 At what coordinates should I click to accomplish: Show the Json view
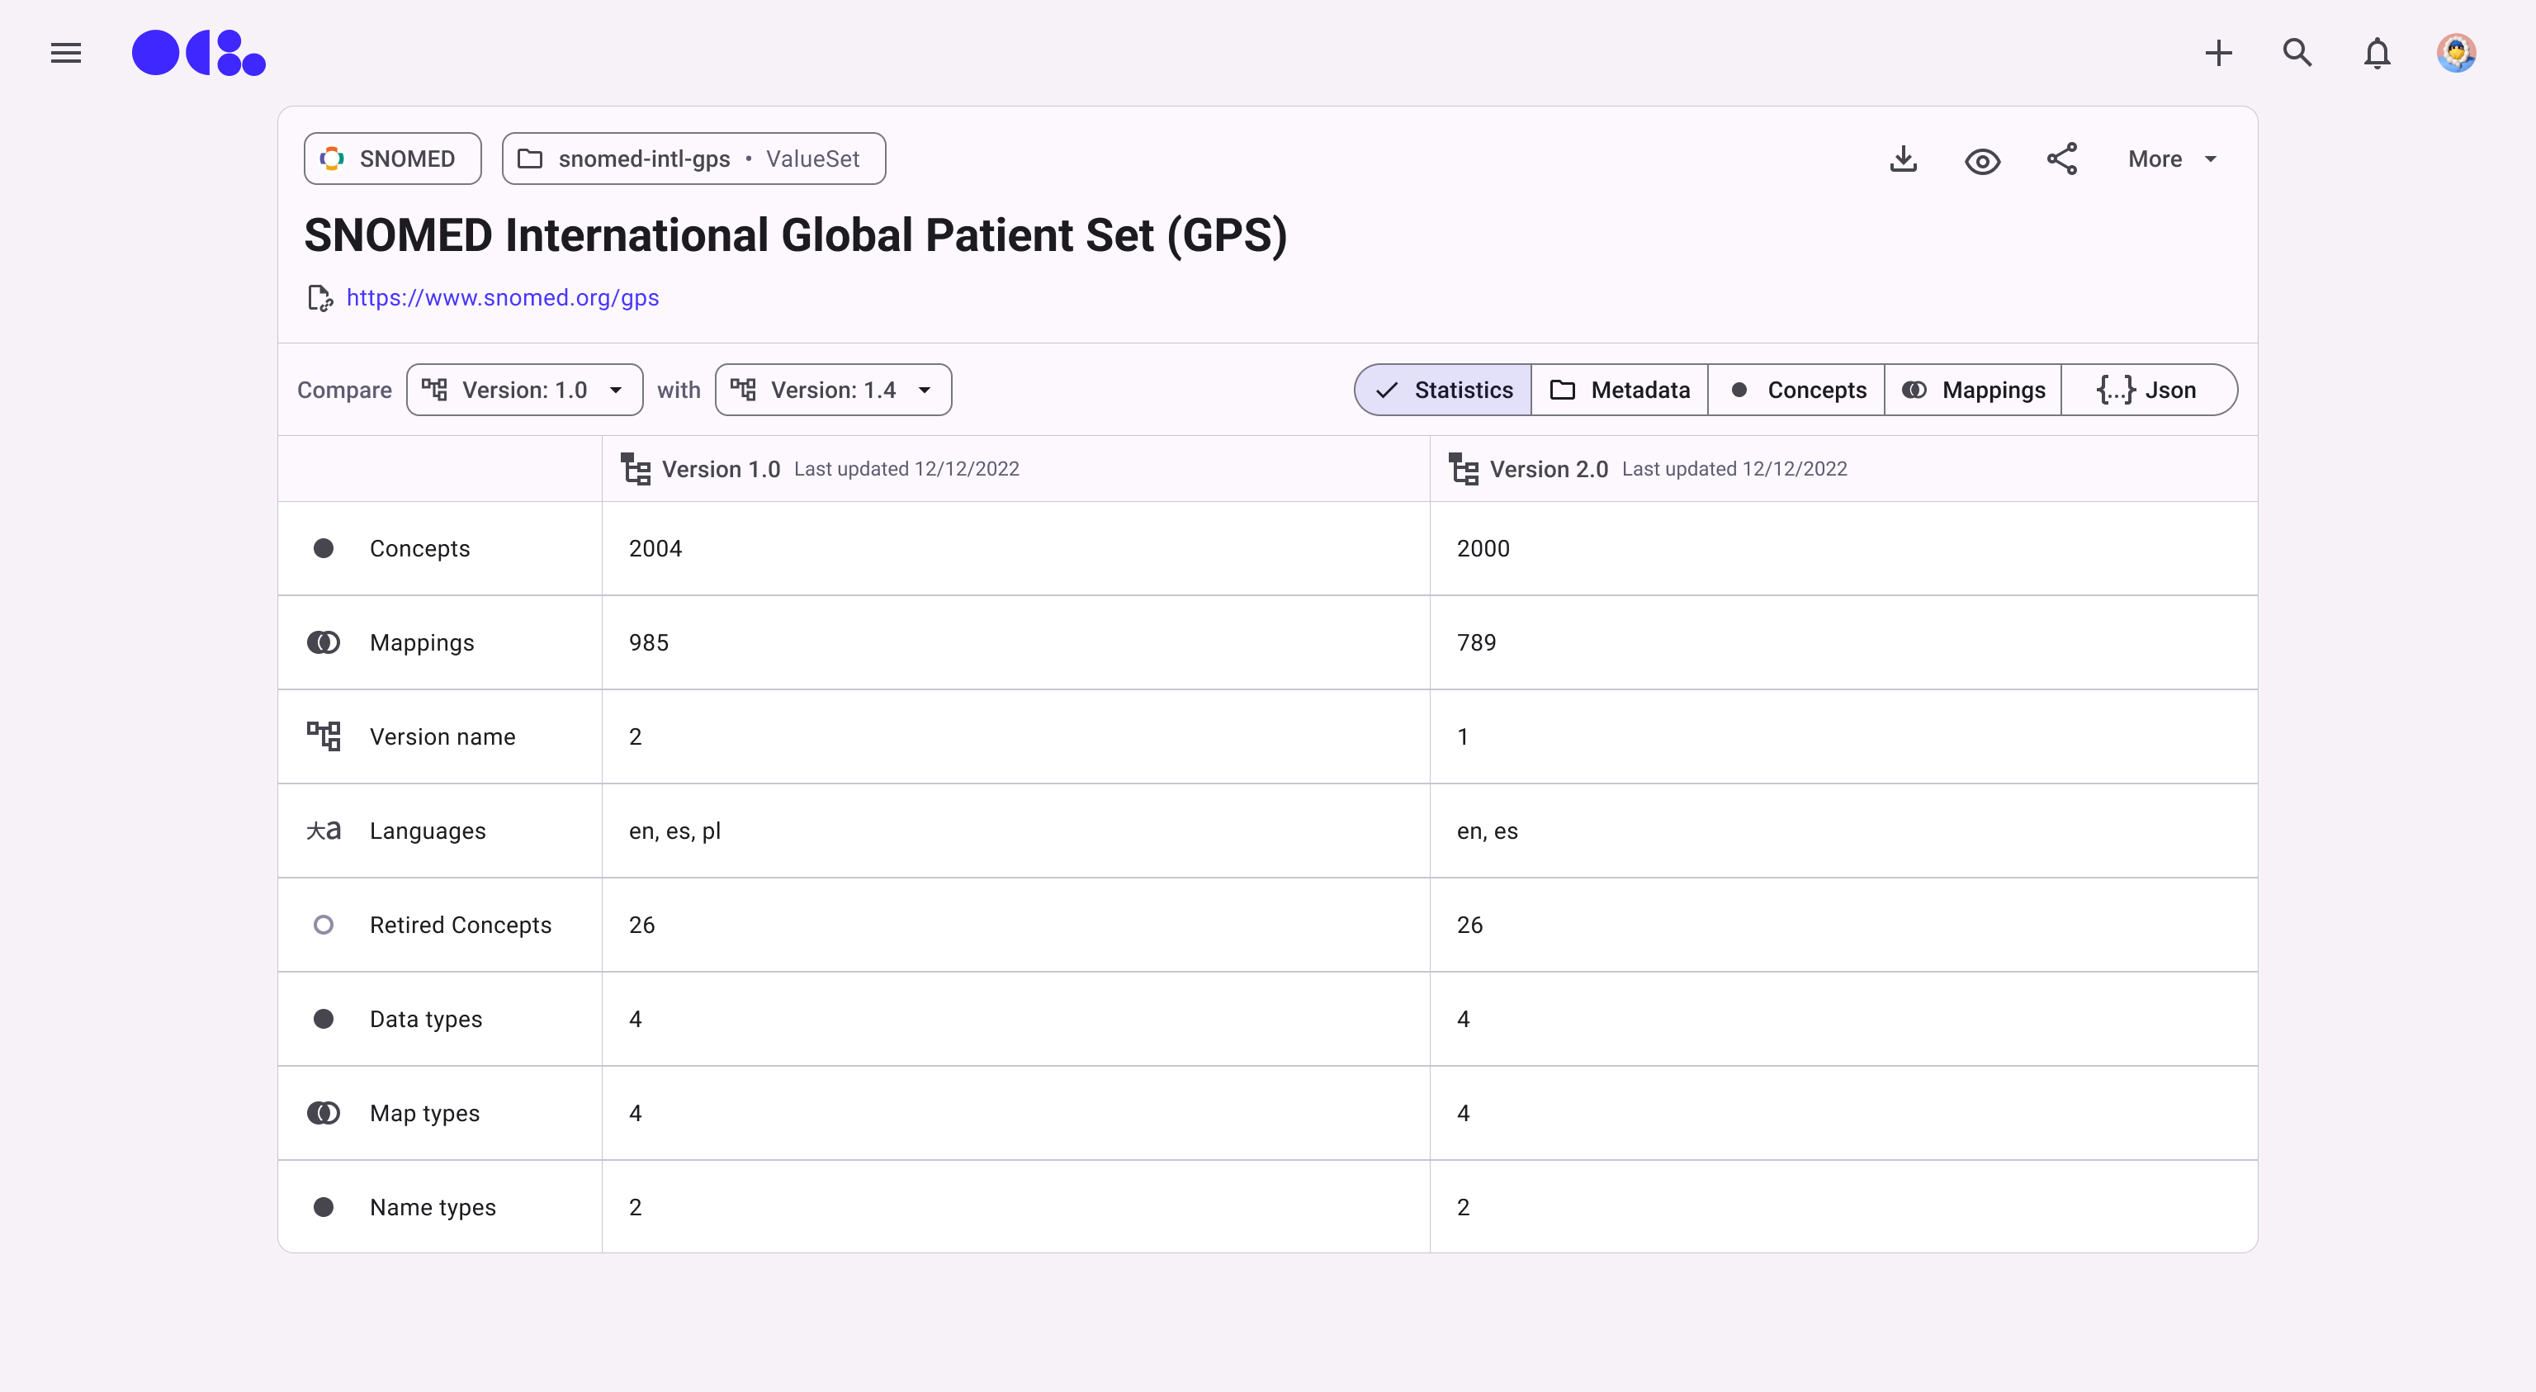[2147, 390]
